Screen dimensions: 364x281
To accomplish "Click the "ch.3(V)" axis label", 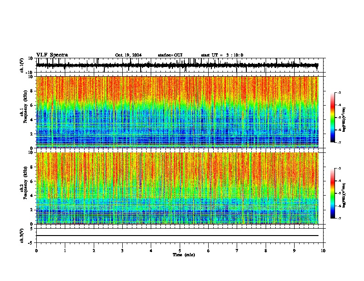I will [x=22, y=236].
